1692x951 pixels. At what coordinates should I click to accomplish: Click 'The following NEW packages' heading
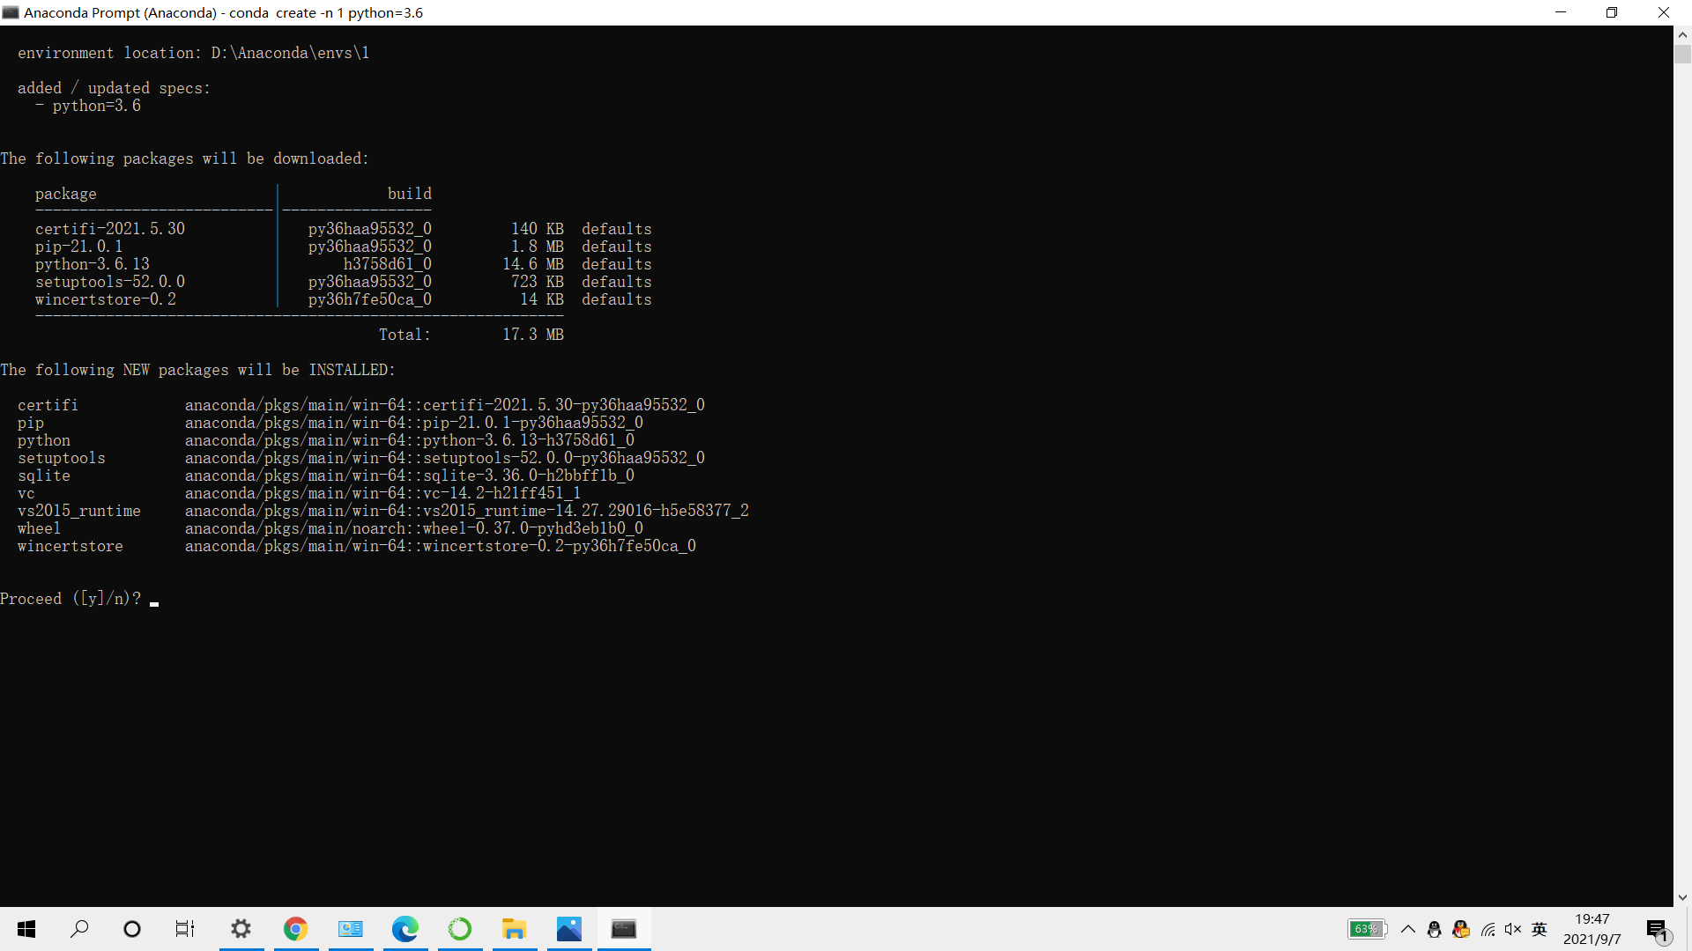click(198, 370)
